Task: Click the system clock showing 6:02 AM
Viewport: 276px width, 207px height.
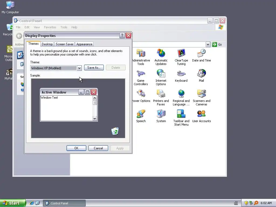Action: 266,203
